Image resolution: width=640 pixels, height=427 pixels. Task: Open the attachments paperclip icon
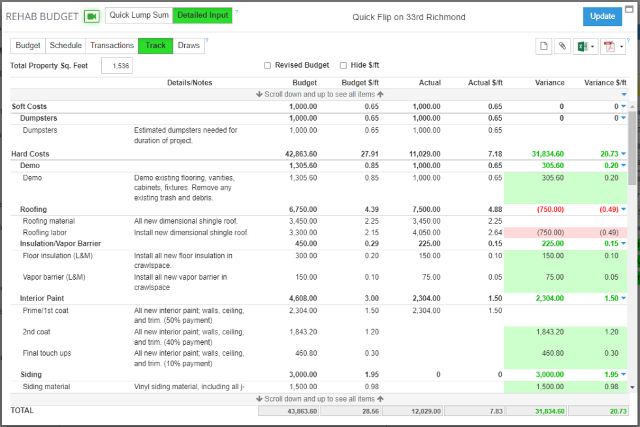pos(562,46)
